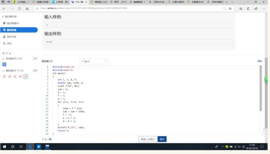Image resolution: width=270 pixels, height=154 pixels.
Task: Switch to the 360导航 tab
Action: [x=21, y=2]
